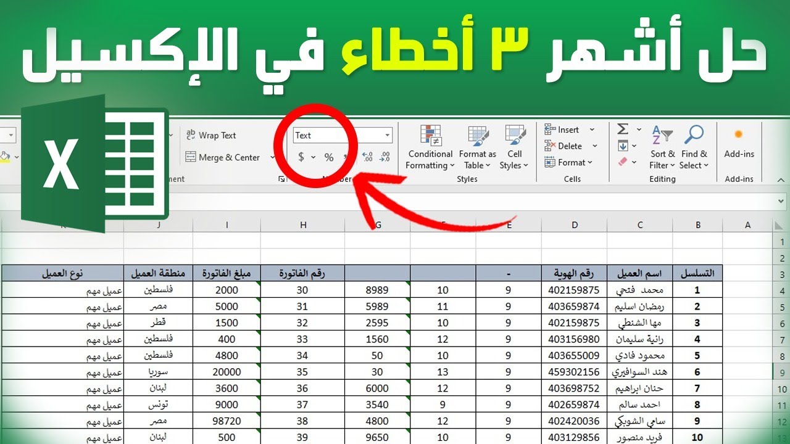Select column H header
The image size is (790, 444).
point(303,225)
